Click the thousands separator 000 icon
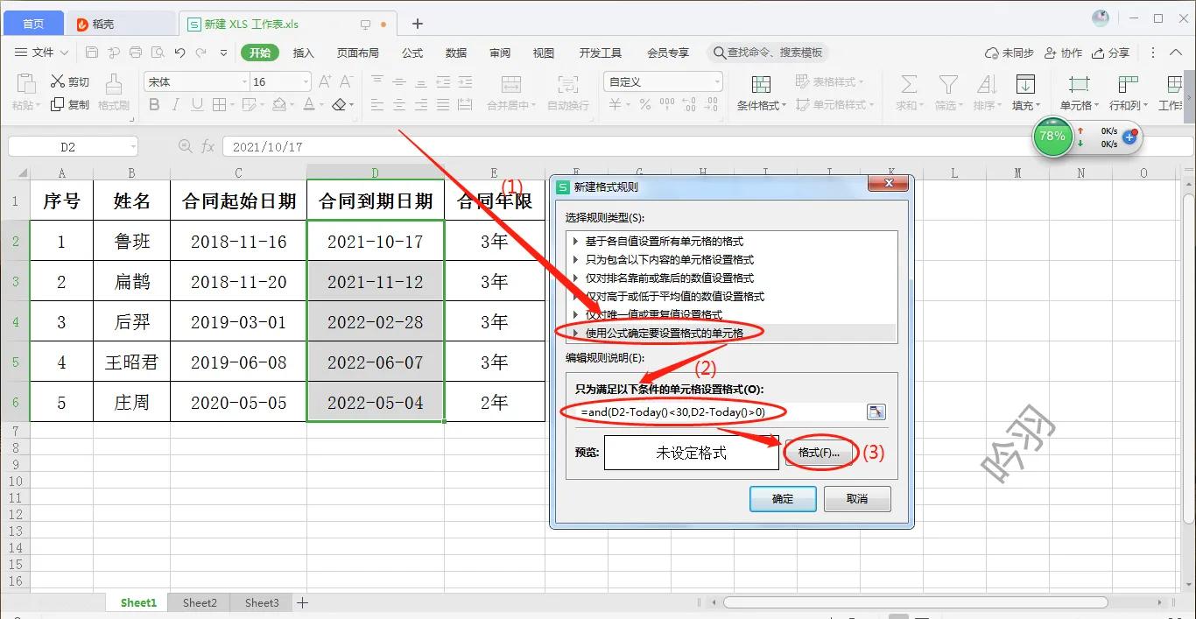The image size is (1196, 619). (667, 104)
